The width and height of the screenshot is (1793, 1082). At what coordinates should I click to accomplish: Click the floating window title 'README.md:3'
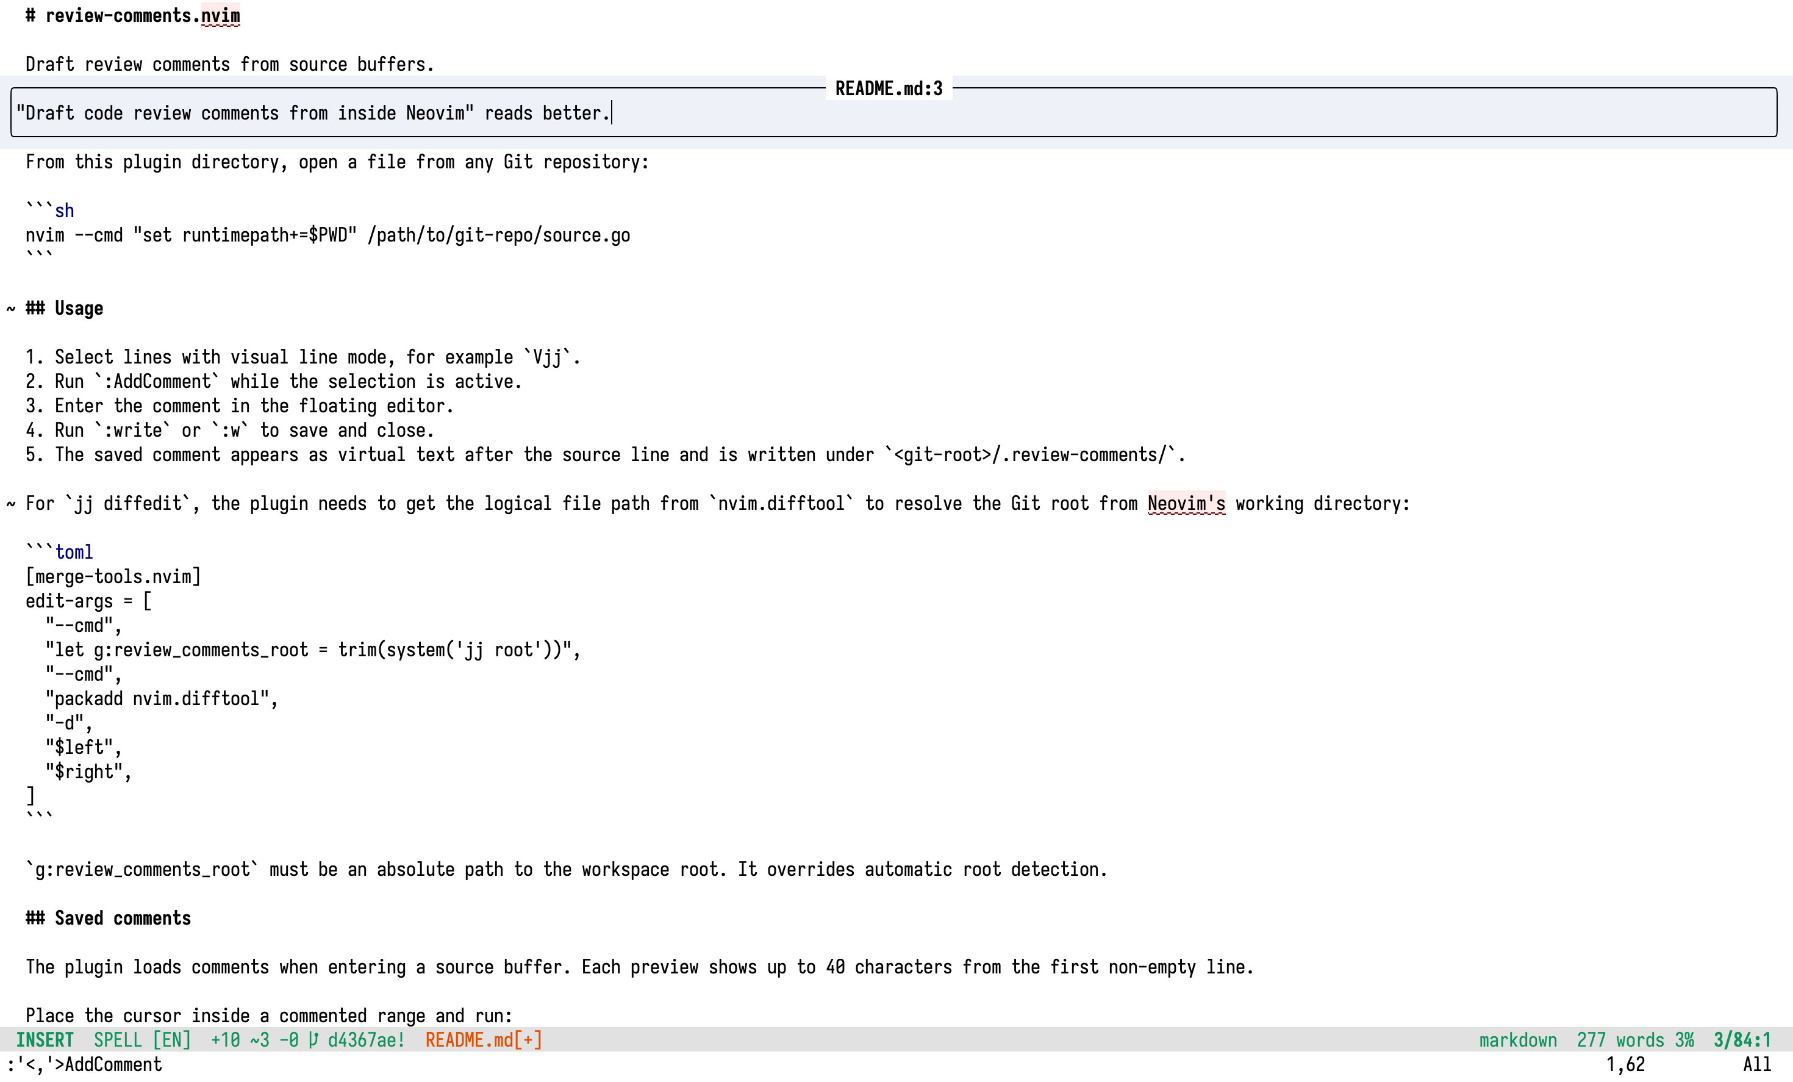click(889, 89)
